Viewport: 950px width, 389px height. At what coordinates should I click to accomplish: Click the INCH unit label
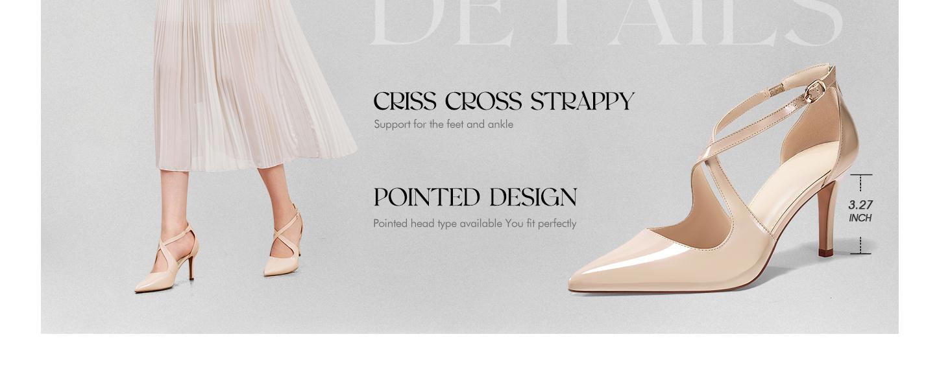(860, 218)
